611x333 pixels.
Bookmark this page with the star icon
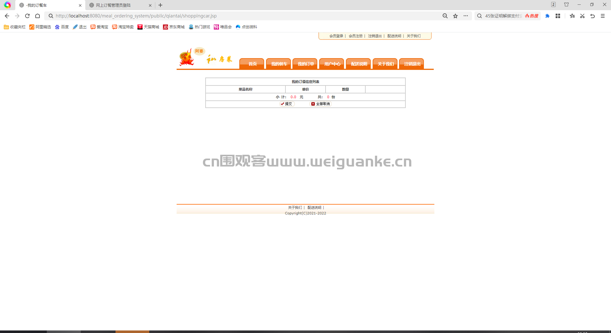click(455, 16)
